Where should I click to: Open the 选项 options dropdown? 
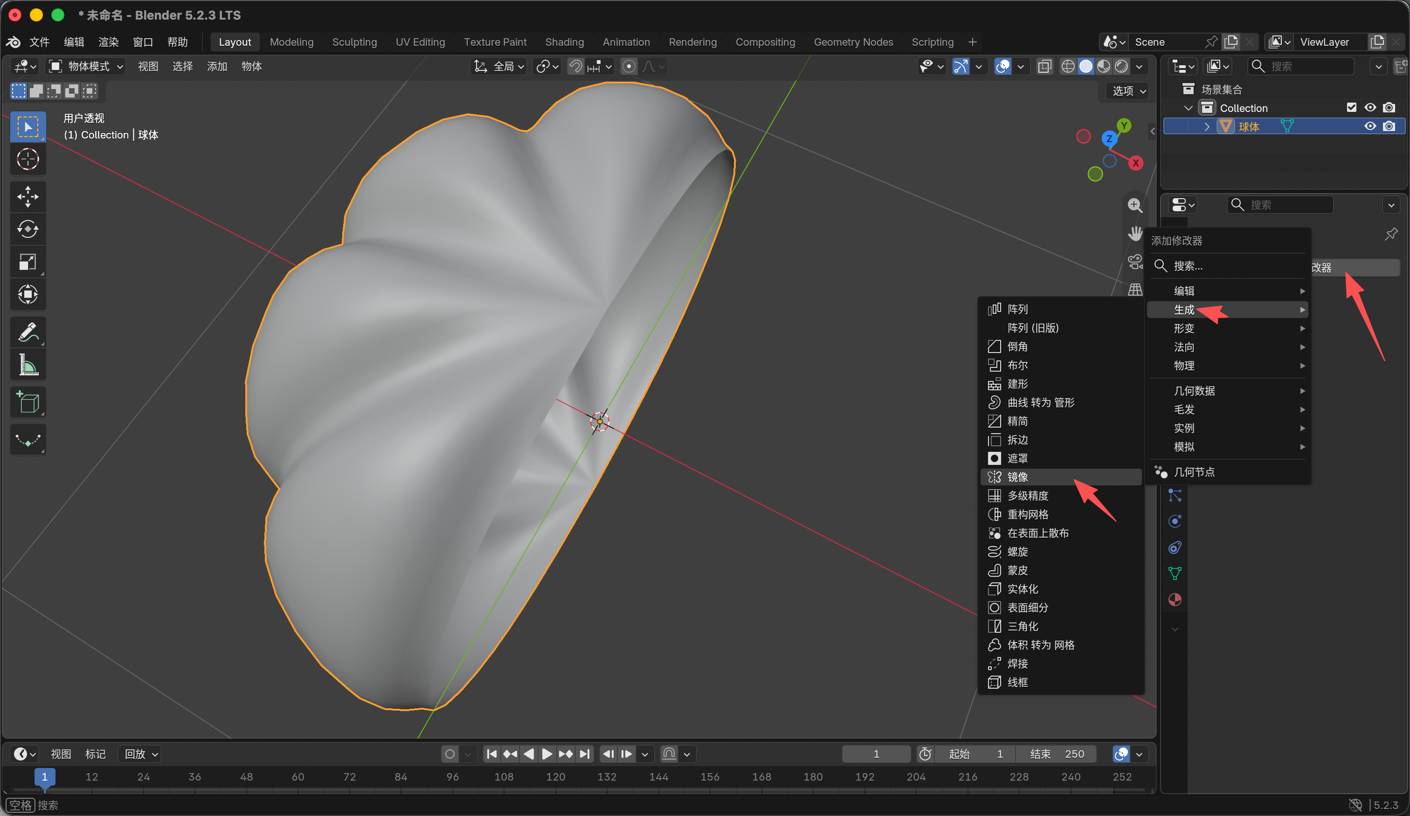click(1128, 90)
